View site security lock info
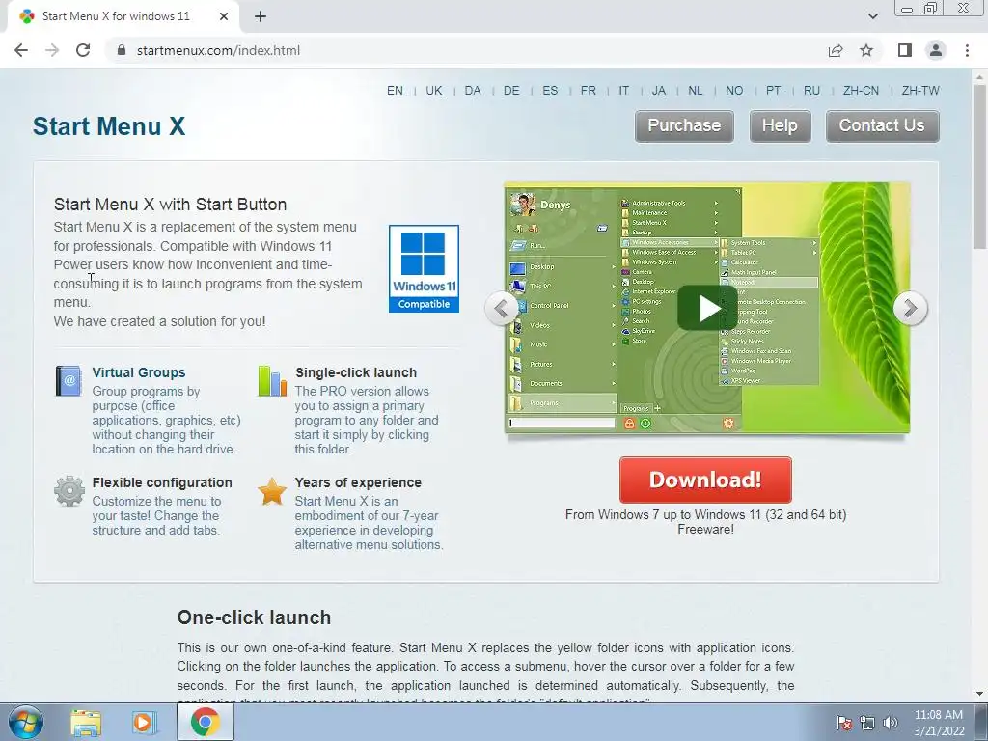This screenshot has height=741, width=988. [x=122, y=50]
